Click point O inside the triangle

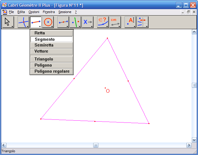click(105, 88)
